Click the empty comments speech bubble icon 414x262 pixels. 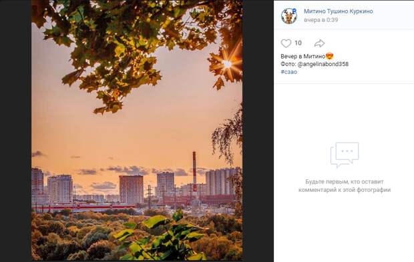coord(345,155)
